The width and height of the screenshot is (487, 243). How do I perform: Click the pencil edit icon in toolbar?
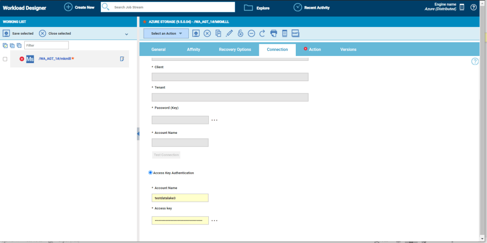pyautogui.click(x=229, y=33)
